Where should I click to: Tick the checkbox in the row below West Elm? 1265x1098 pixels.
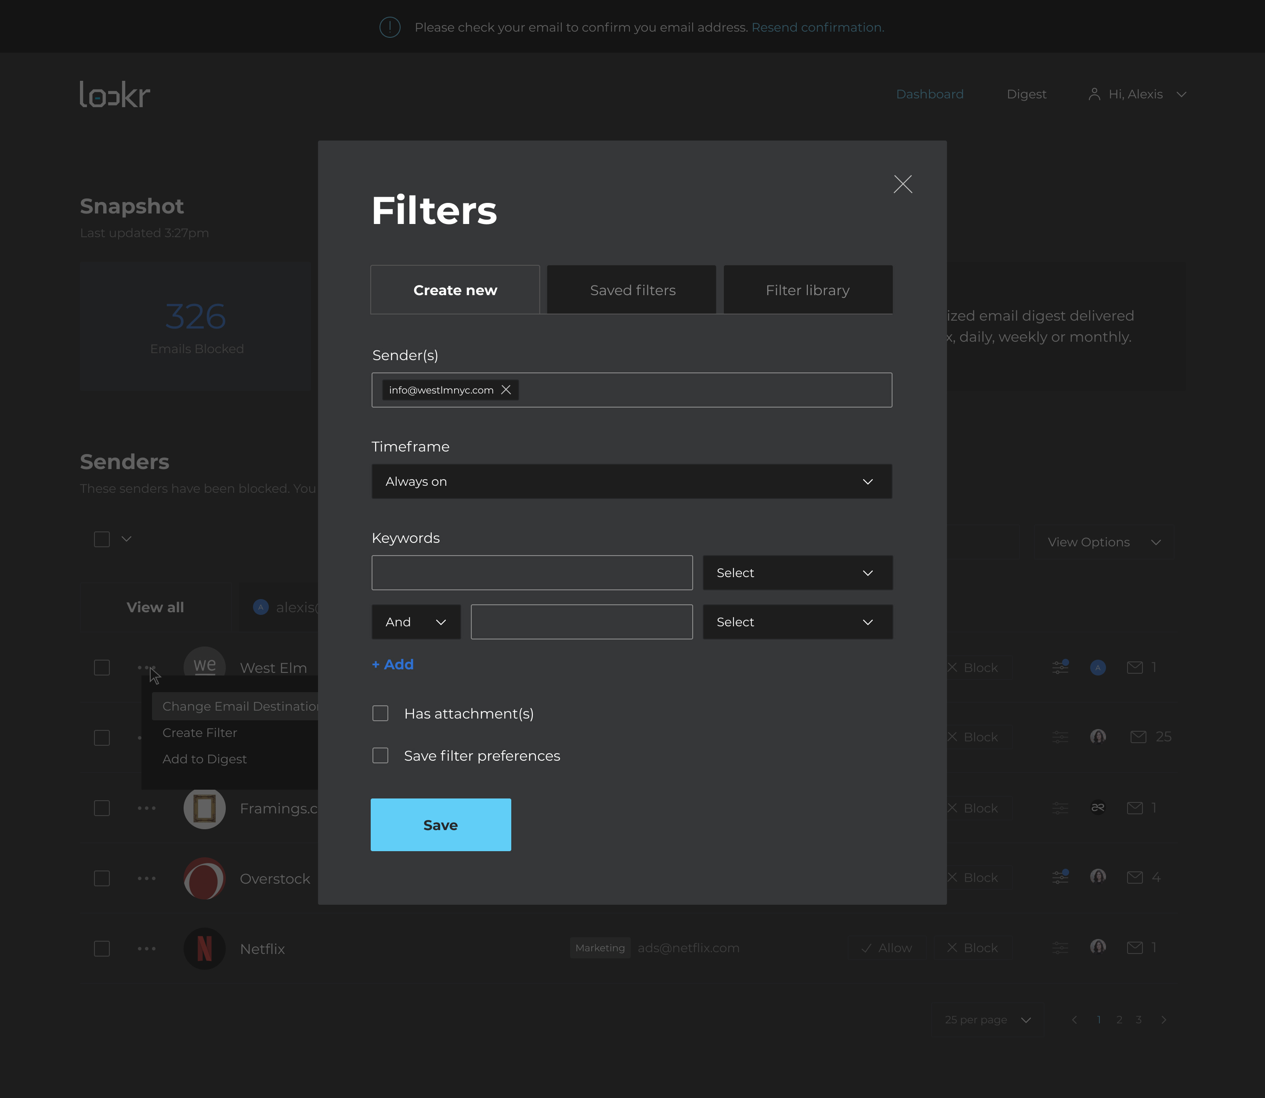102,738
